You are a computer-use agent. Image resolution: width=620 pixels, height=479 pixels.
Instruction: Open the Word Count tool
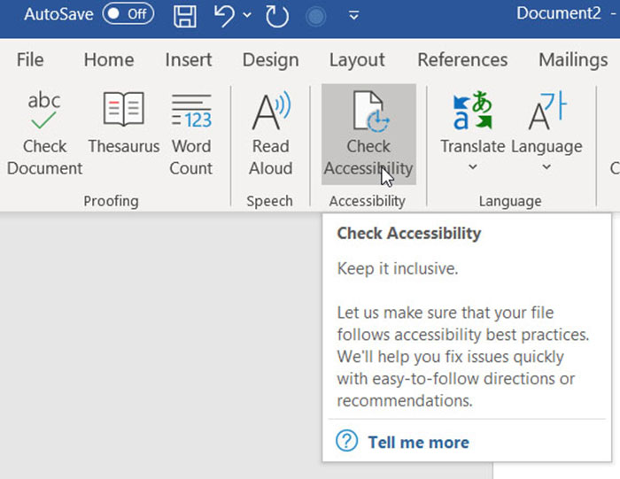coord(191,112)
